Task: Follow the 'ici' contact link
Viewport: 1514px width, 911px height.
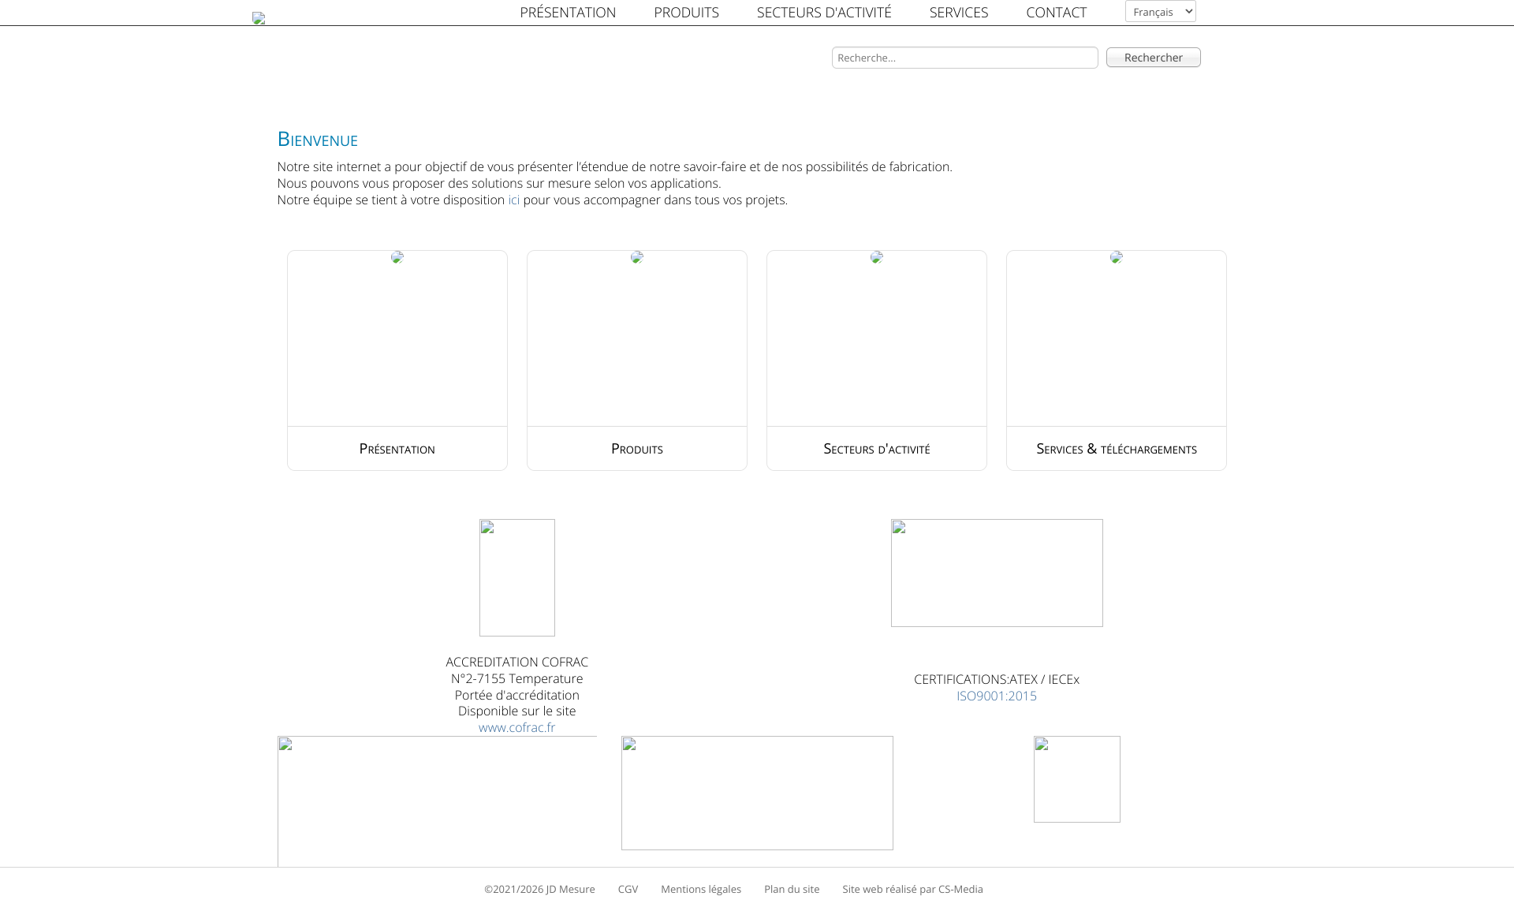Action: (513, 200)
